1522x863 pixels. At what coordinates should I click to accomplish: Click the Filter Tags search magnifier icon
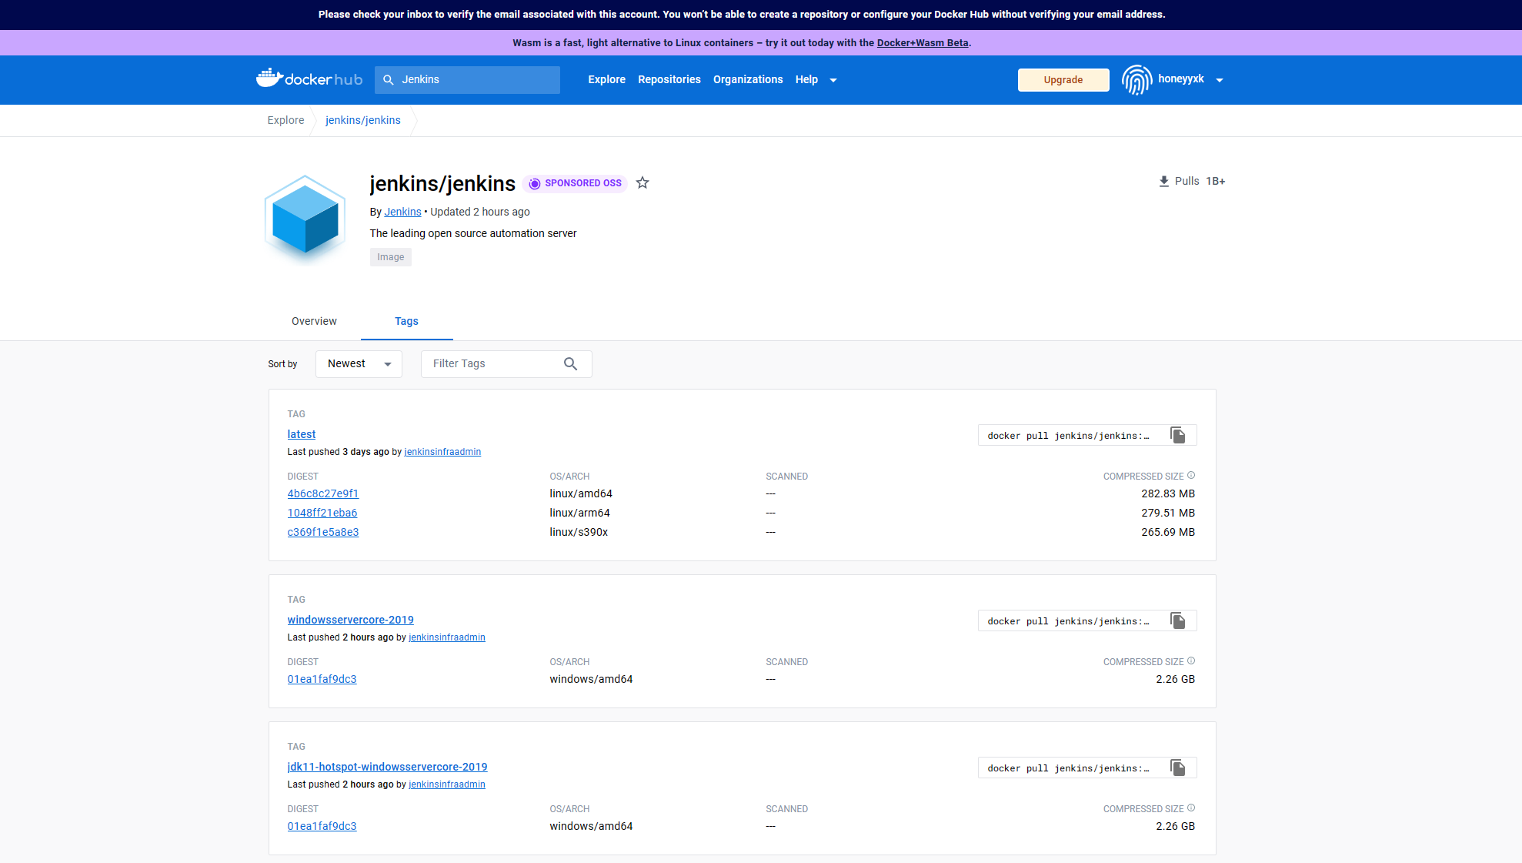(x=570, y=364)
